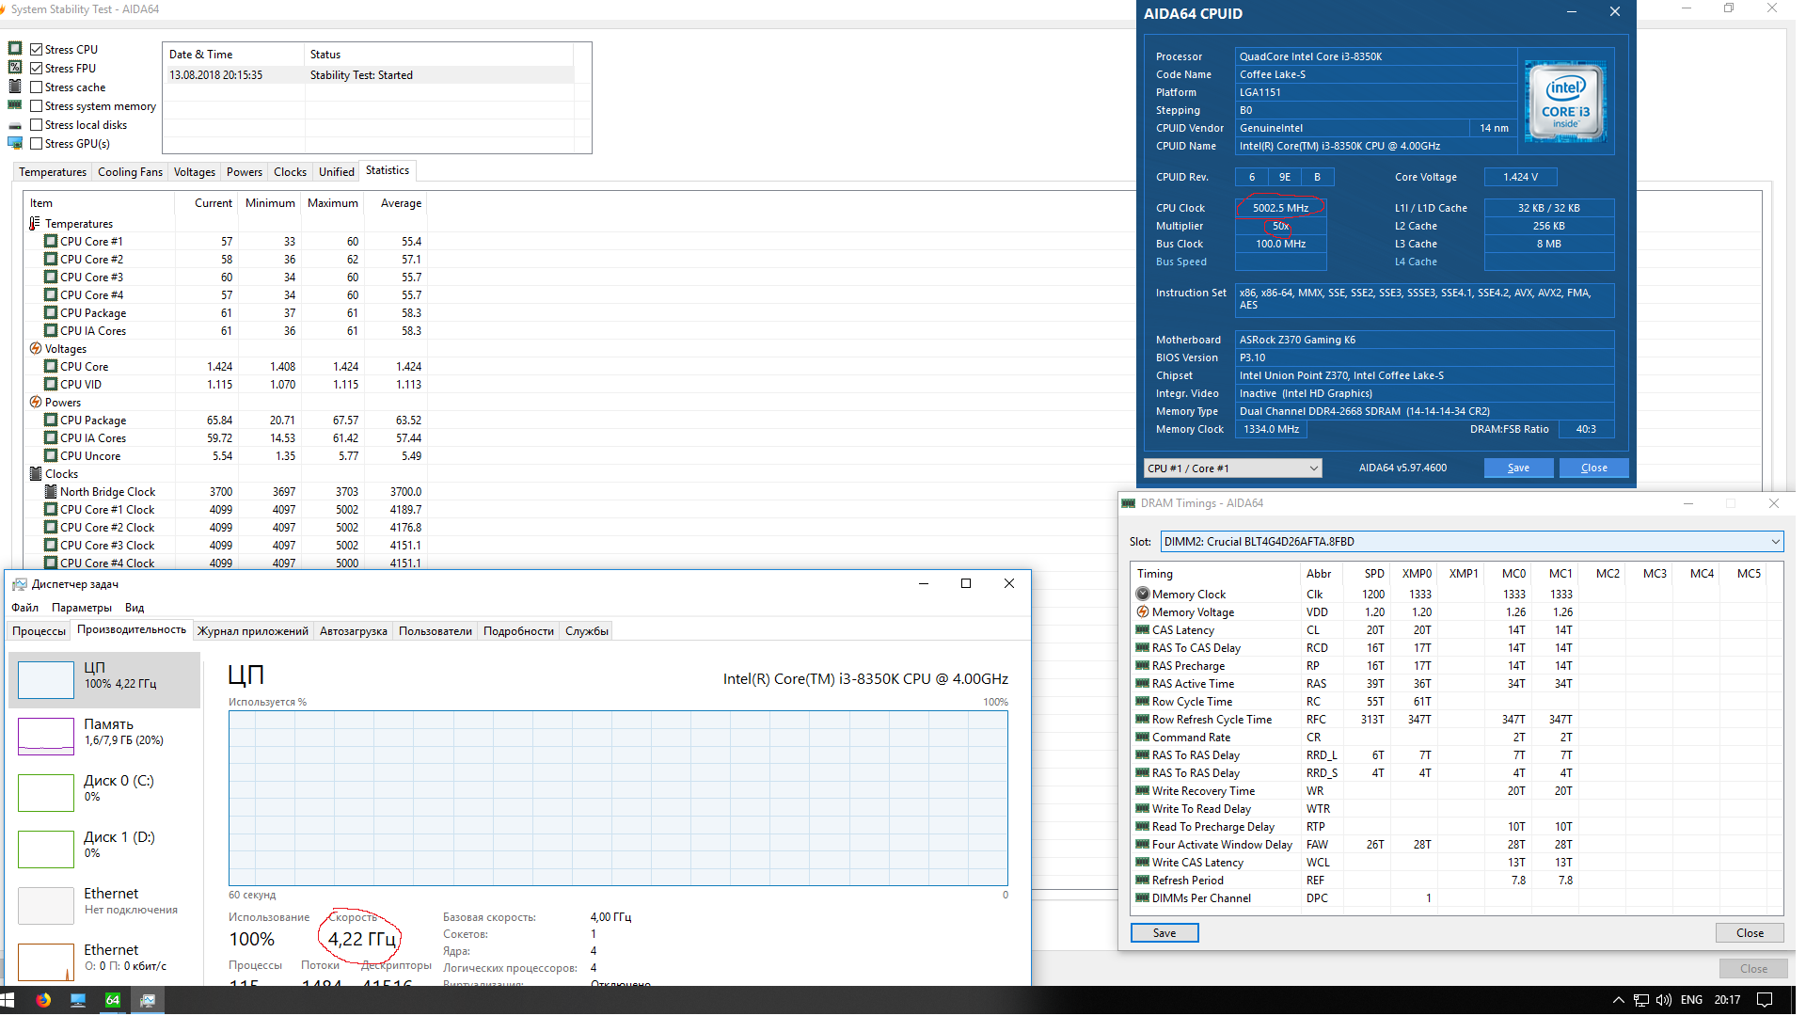Enable Stress GPU(s) checkbox
Screen dimensions: 1806x1016
pos(37,144)
